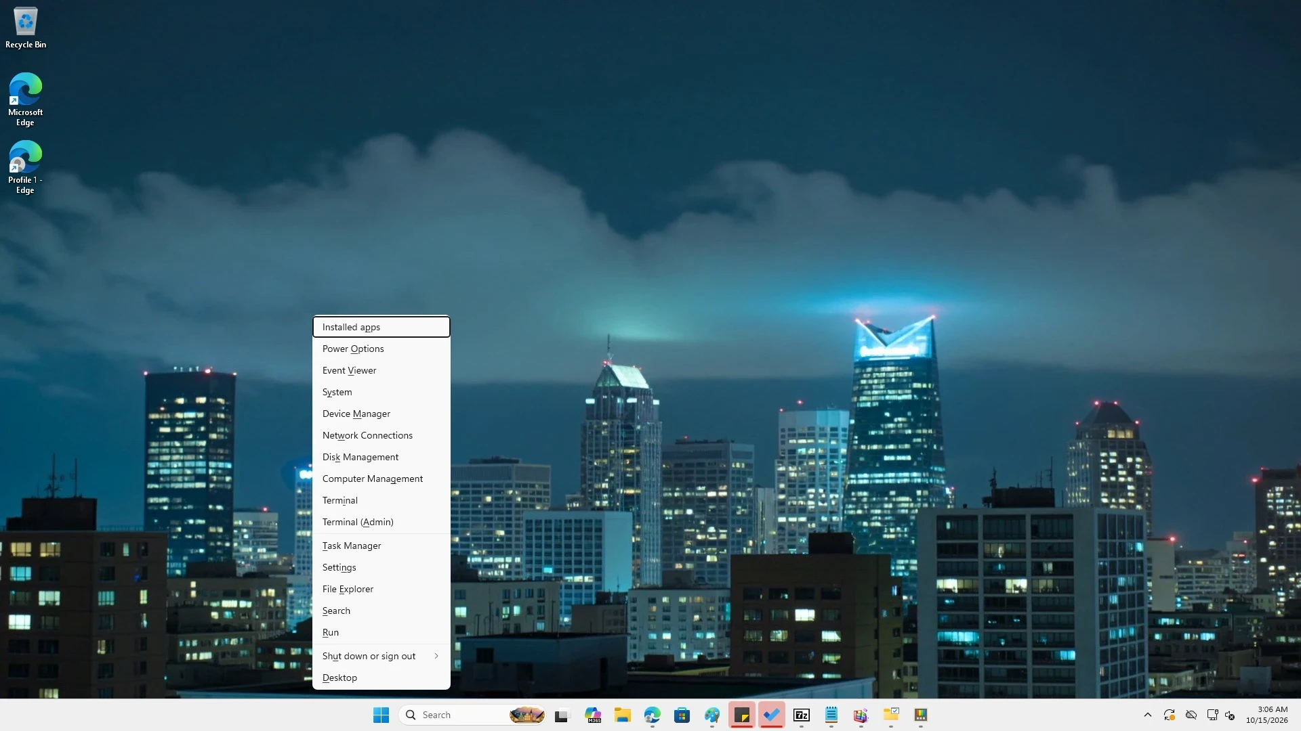Viewport: 1301px width, 731px height.
Task: Open the network status tray icon
Action: [1213, 715]
